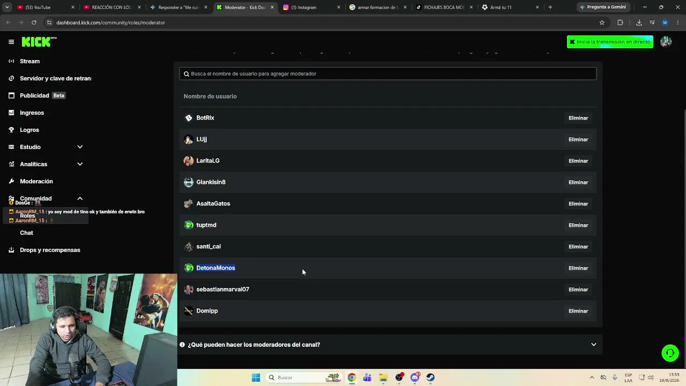This screenshot has height=386, width=686.
Task: Expand the Analíticas sidebar section
Action: [x=80, y=164]
